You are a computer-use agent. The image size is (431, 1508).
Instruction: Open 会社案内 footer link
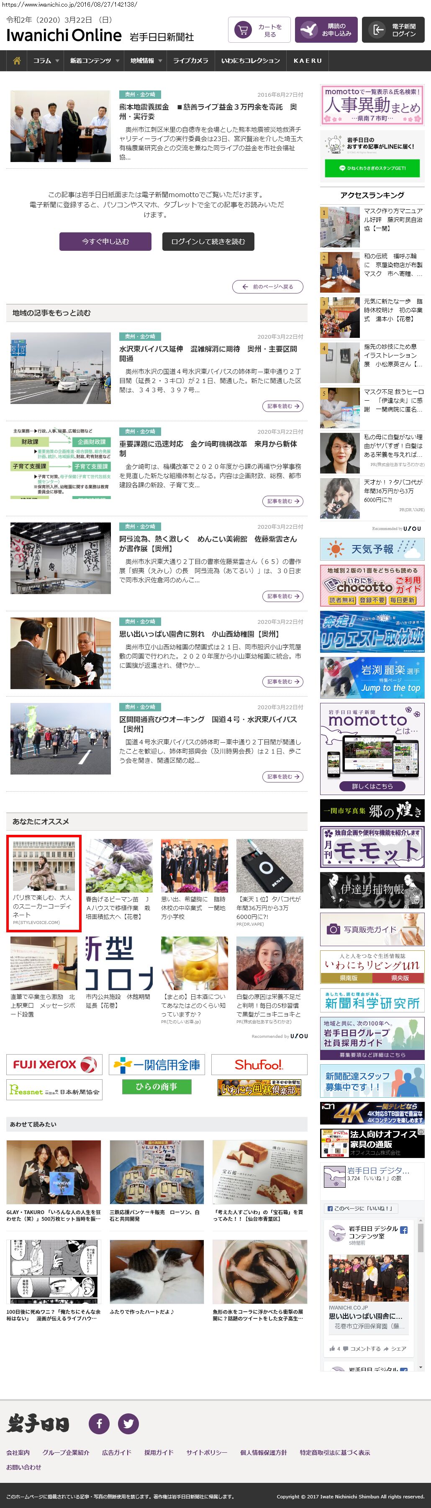(x=18, y=1452)
